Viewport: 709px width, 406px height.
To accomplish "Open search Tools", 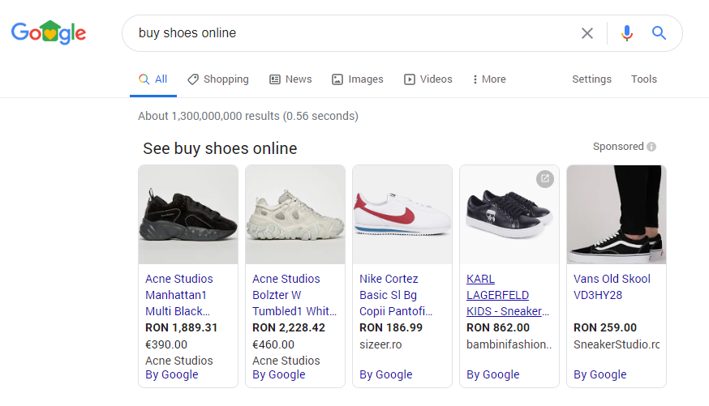I will [x=644, y=79].
